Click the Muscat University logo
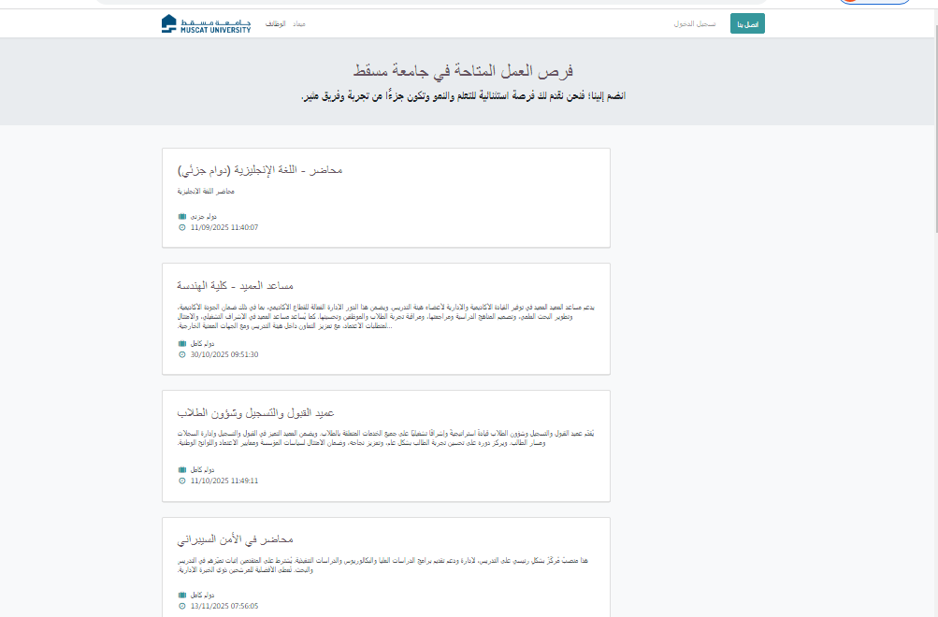 206,24
